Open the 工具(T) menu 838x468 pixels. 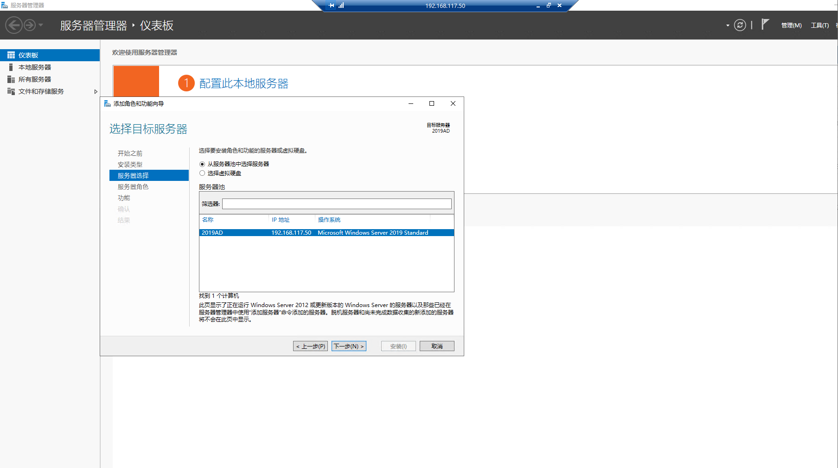tap(819, 26)
